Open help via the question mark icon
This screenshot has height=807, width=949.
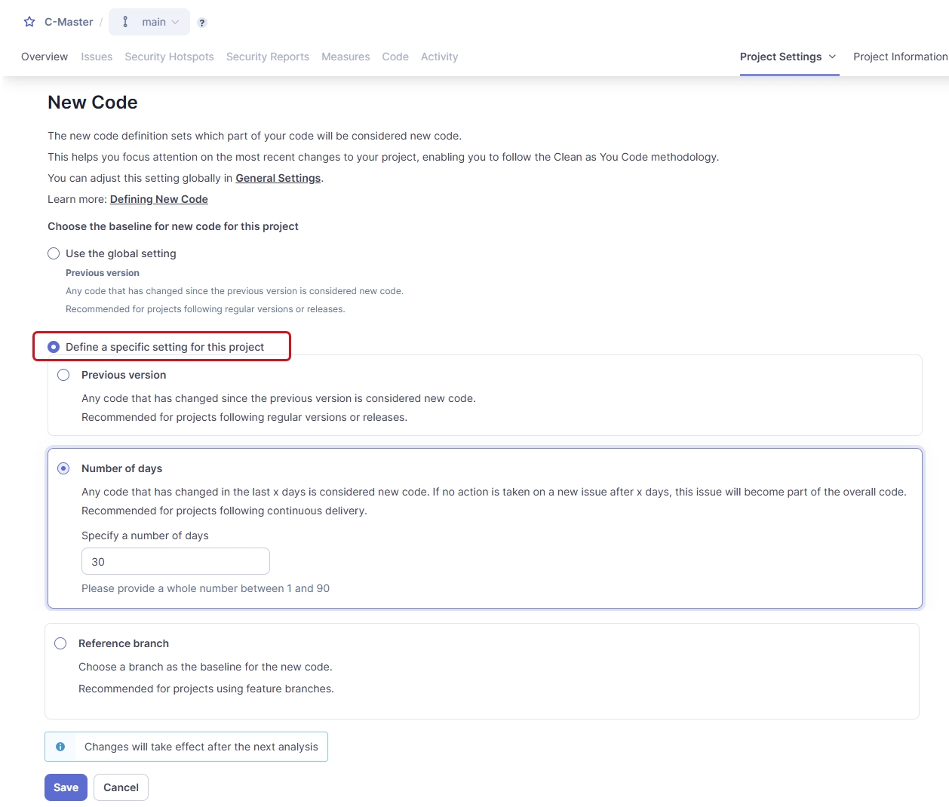click(201, 23)
